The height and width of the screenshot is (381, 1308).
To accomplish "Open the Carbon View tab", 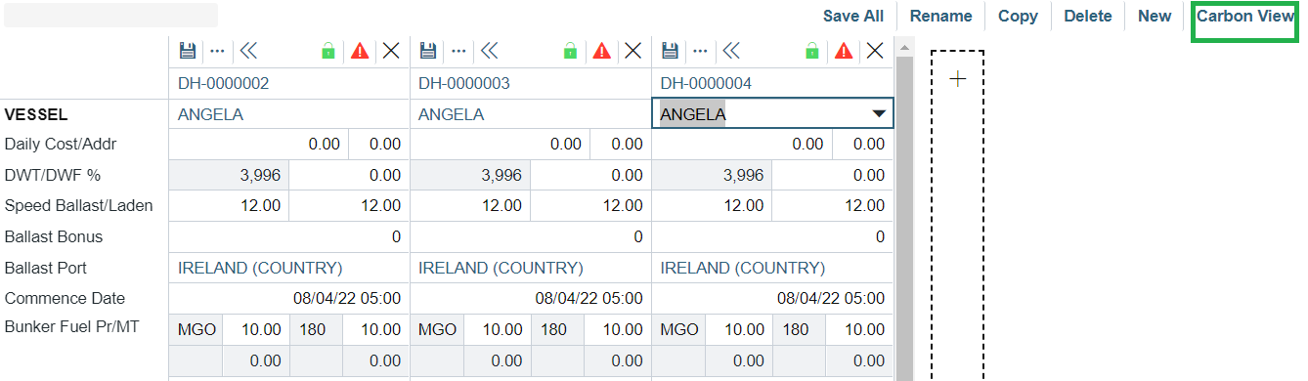I will point(1244,17).
